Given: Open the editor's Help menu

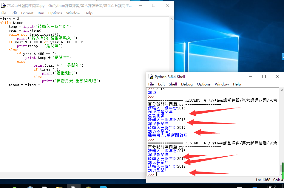Looking at the screenshot, I should click(x=88, y=13).
